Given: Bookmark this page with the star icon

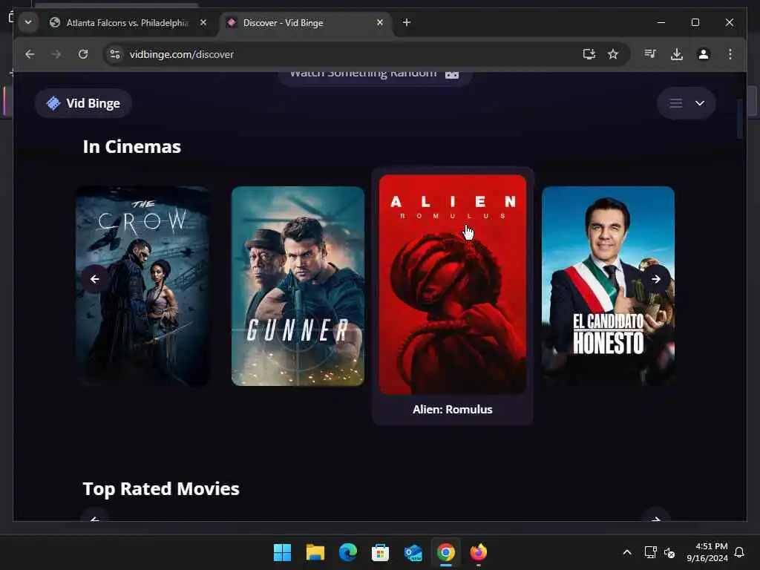Looking at the screenshot, I should [x=613, y=54].
